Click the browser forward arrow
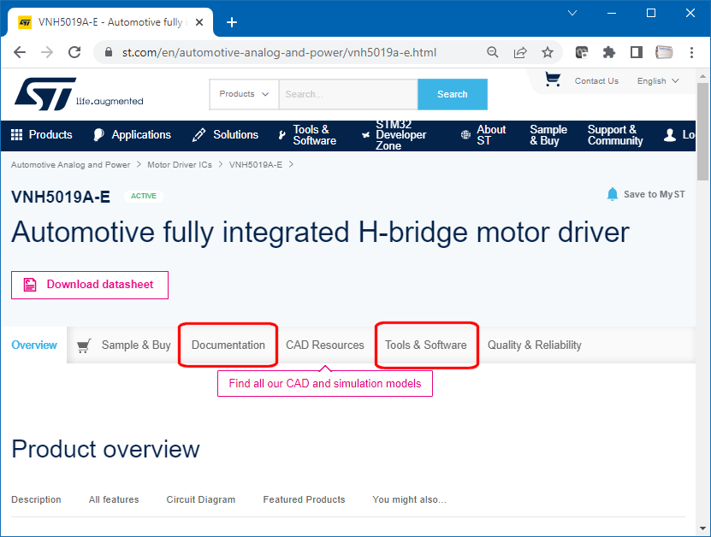Screen dimensions: 711x537 pyautogui.click(x=47, y=52)
